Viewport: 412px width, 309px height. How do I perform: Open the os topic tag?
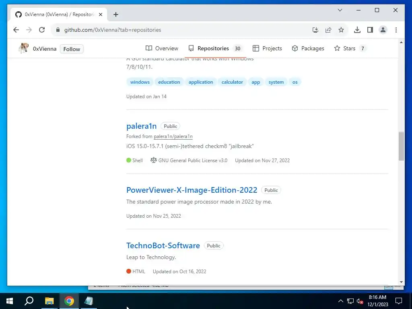pos(295,82)
